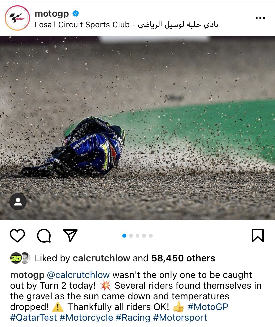The width and height of the screenshot is (275, 327).
Task: Show tagged people via person badge icon
Action: coord(18,202)
